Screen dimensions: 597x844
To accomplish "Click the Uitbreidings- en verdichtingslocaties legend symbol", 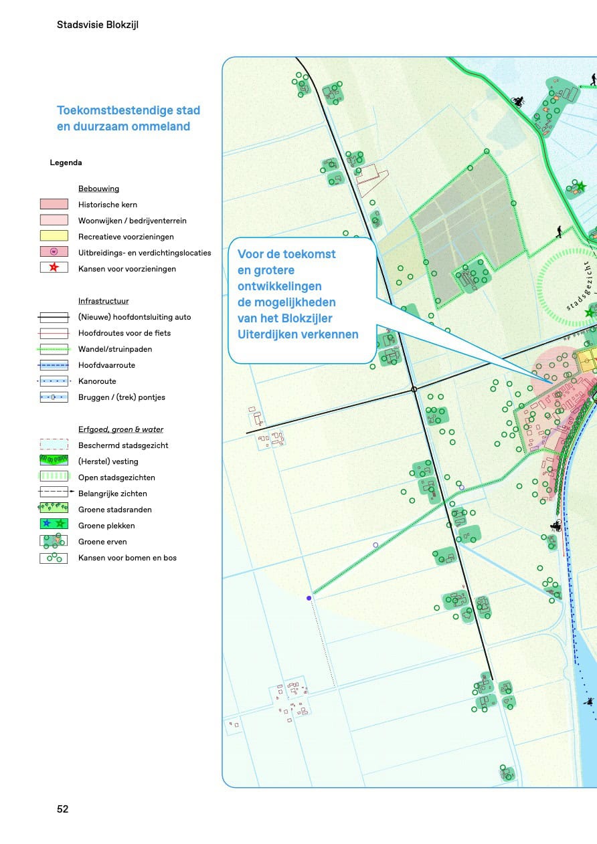I will pyautogui.click(x=54, y=252).
